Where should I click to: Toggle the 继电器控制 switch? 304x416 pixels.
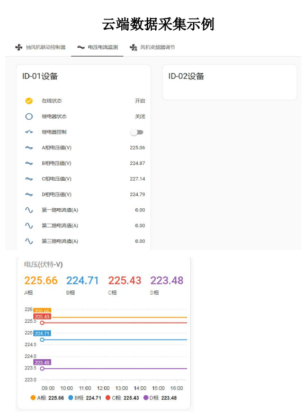coord(137,132)
